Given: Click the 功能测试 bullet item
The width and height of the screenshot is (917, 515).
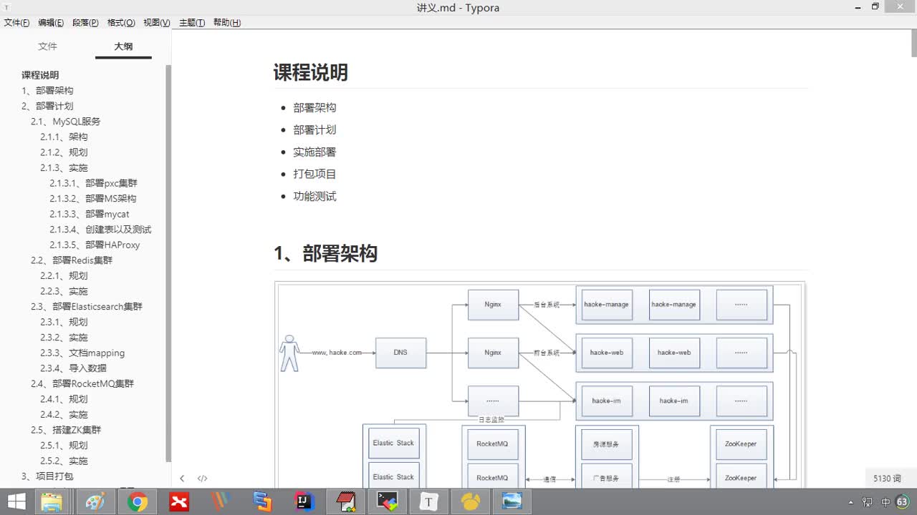Looking at the screenshot, I should [x=315, y=196].
